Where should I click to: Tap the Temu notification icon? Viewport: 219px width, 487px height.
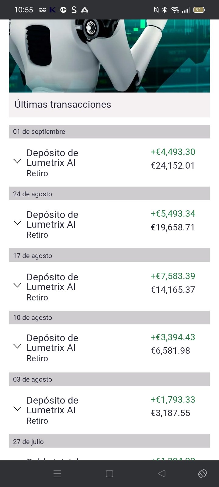pos(42,10)
